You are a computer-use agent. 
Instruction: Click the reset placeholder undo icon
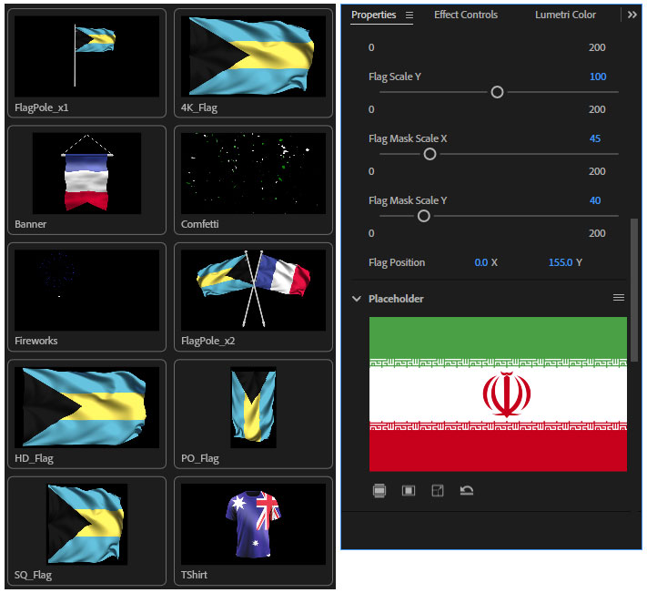(x=467, y=490)
